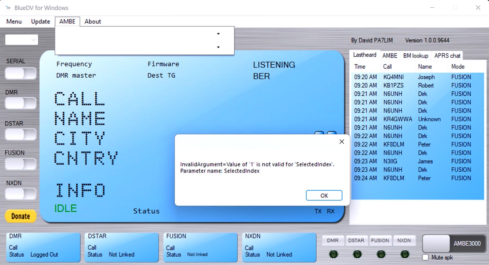Click the DMR green LED indicator

click(333, 254)
